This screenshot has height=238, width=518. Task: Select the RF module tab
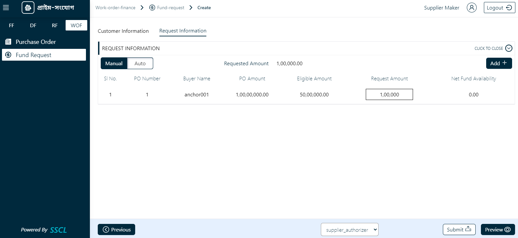coord(55,25)
